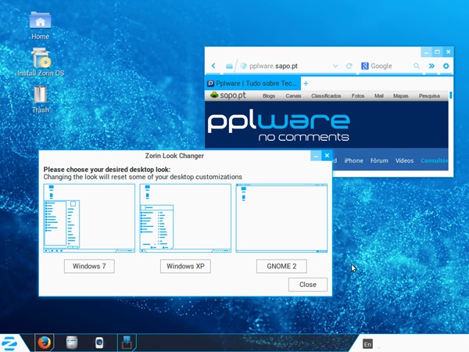Viewport: 469px width, 352px height.
Task: Select the Pplware browser tab
Action: (x=252, y=83)
